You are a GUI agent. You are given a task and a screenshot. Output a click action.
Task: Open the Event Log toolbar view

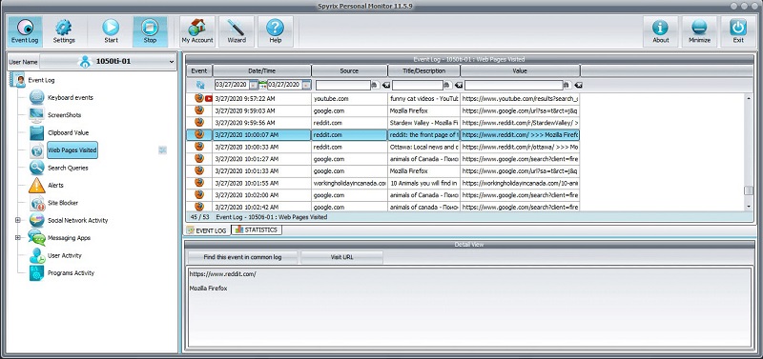25,32
